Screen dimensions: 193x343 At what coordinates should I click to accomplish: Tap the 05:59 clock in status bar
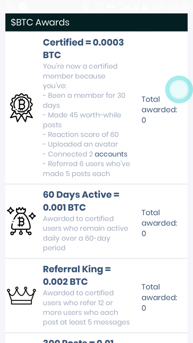[179, 7]
